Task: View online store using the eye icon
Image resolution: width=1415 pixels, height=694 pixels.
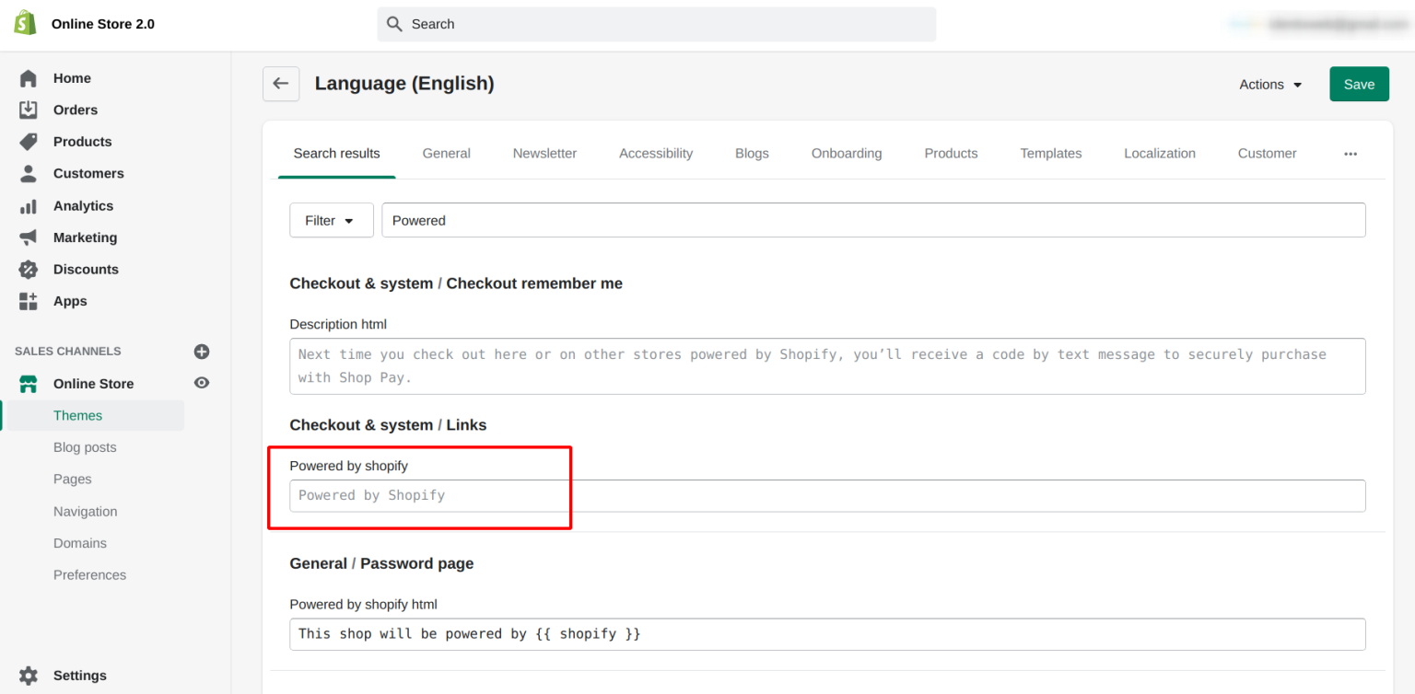Action: pos(202,383)
